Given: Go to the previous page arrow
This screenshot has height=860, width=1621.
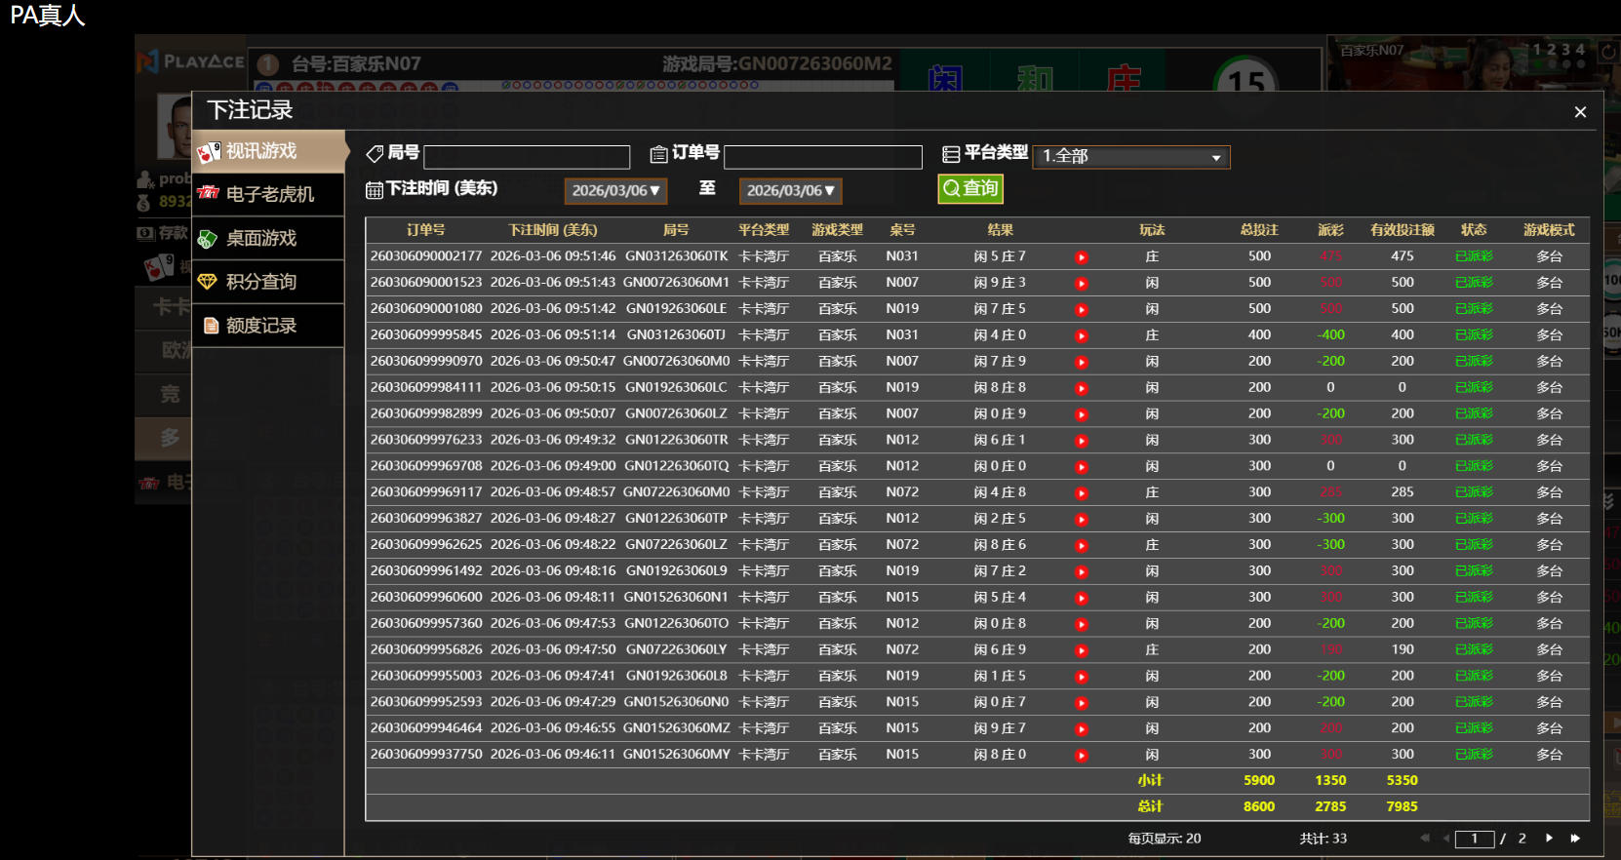Looking at the screenshot, I should (x=1444, y=839).
